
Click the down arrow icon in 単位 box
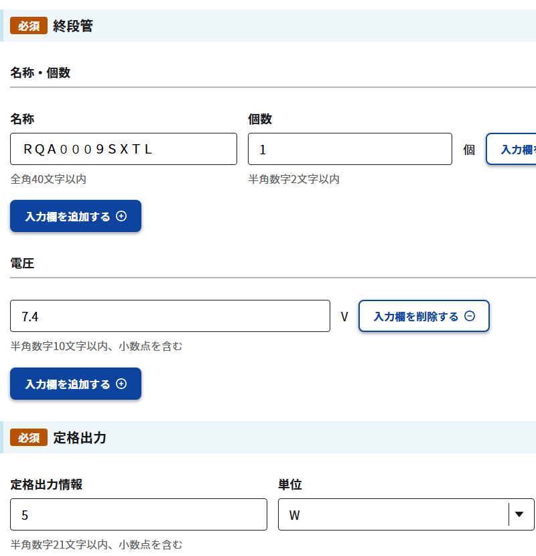[x=519, y=514]
